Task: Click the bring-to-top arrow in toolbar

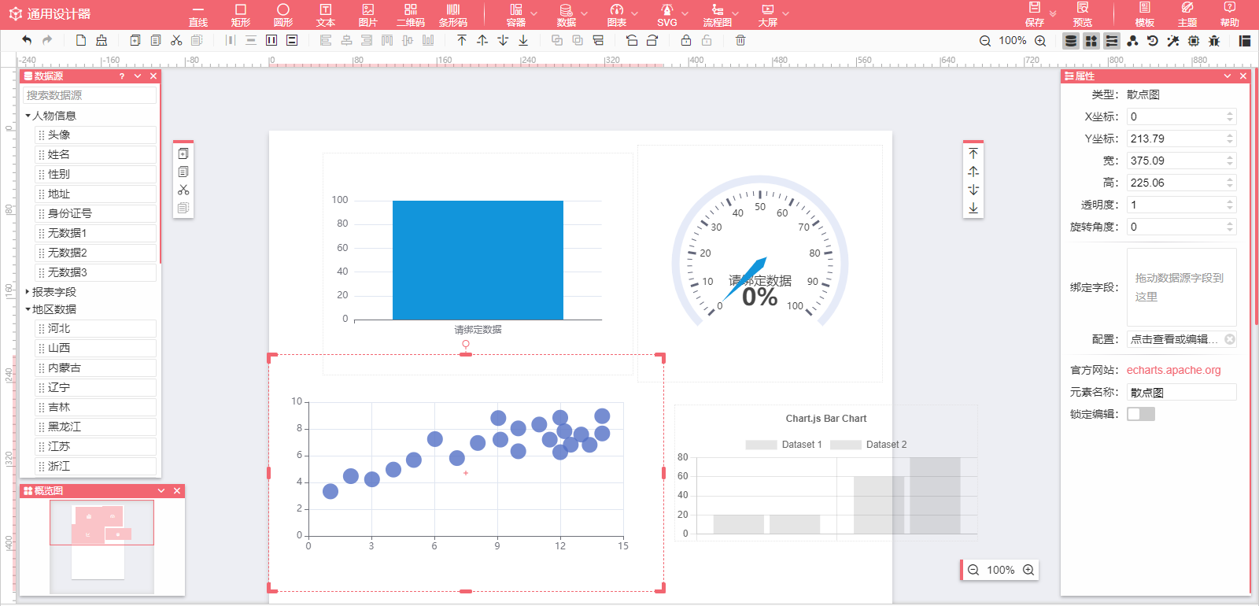Action: point(462,40)
